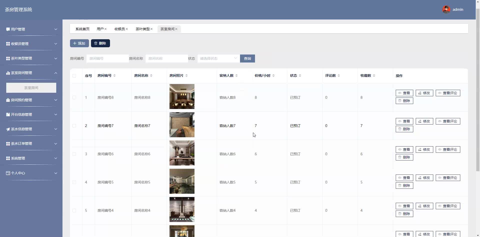Image resolution: width=480 pixels, height=237 pixels.
Task: Click 查看评论 for 房间编号6 row
Action: click(448, 149)
